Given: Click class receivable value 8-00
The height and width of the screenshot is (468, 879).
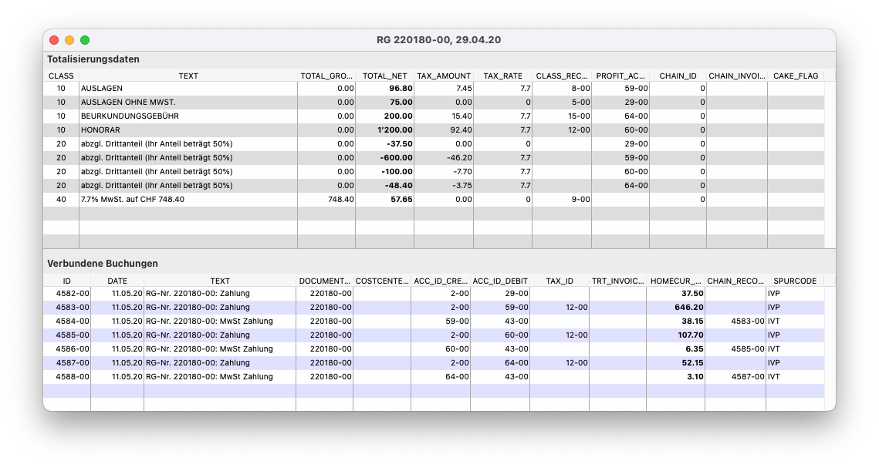Looking at the screenshot, I should coord(581,89).
